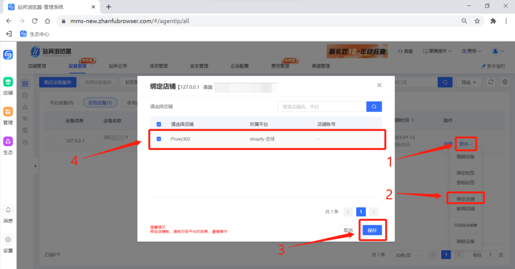Open 店铺 section in left sidebar
The height and width of the screenshot is (269, 515).
coord(8,85)
